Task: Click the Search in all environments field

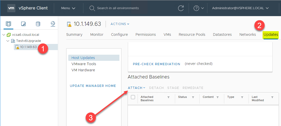Action: [118, 8]
